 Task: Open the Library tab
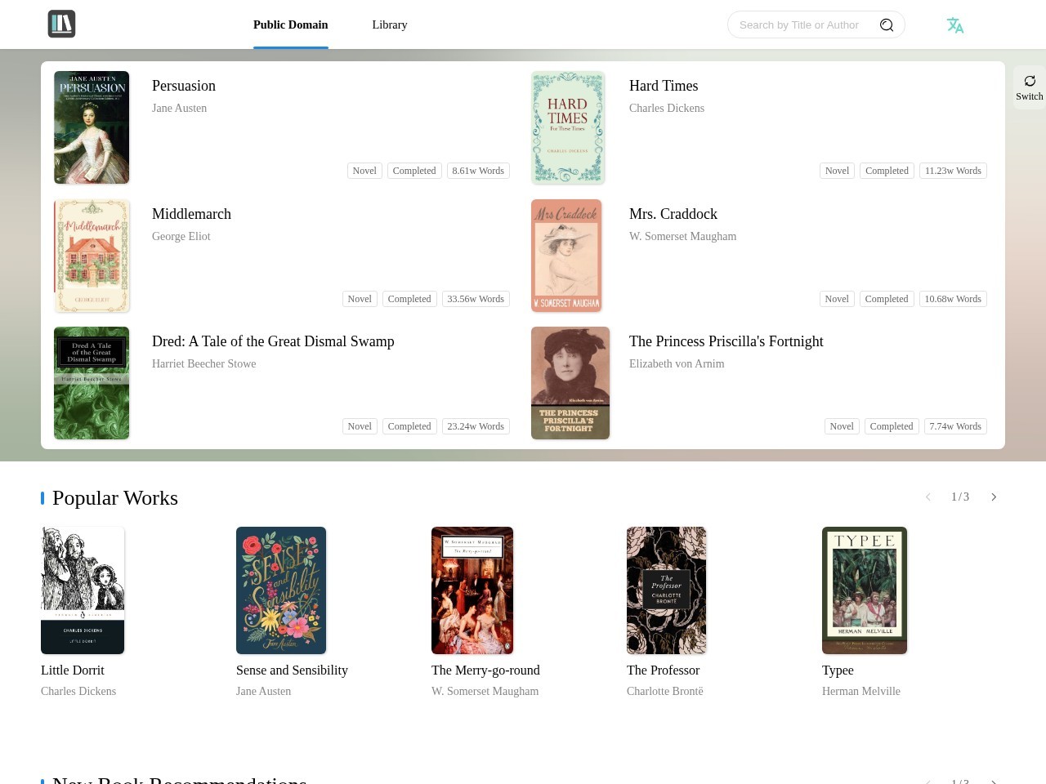tap(390, 24)
